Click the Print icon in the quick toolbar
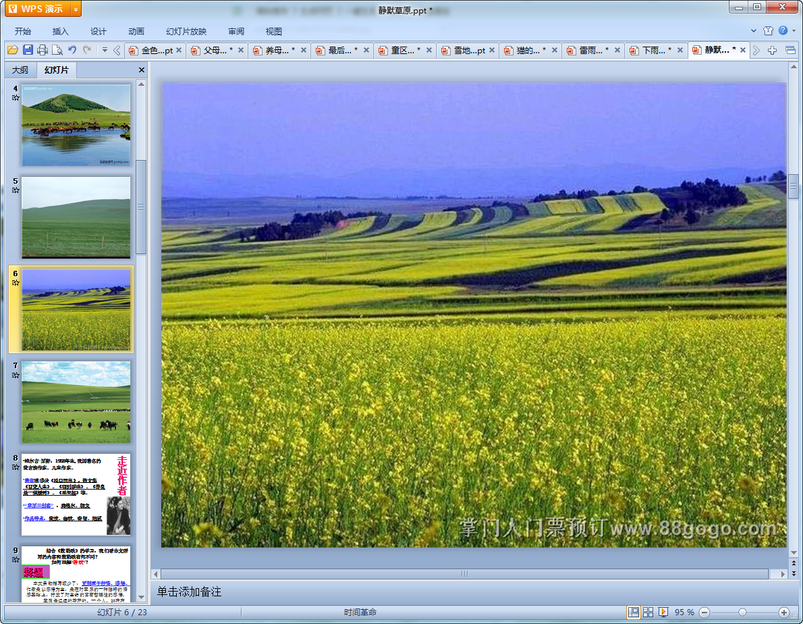 [x=43, y=50]
